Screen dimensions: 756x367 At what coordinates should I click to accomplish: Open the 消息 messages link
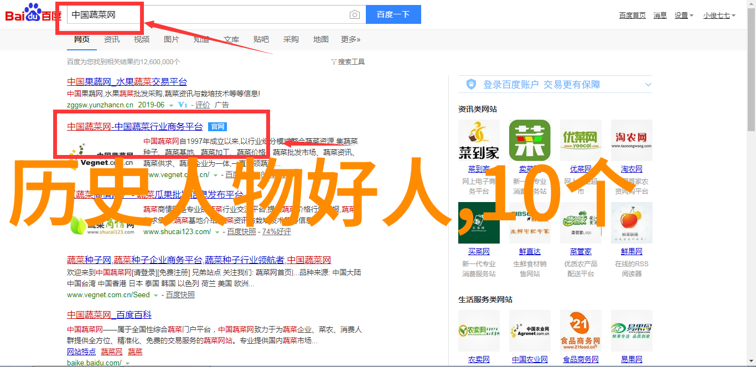point(660,15)
